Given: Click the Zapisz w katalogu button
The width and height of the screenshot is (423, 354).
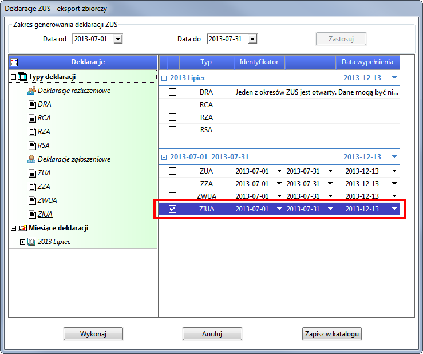Looking at the screenshot, I should pos(331,334).
